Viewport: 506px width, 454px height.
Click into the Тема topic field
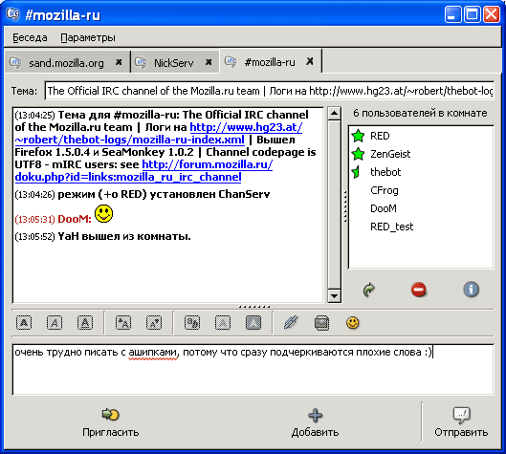(x=270, y=91)
